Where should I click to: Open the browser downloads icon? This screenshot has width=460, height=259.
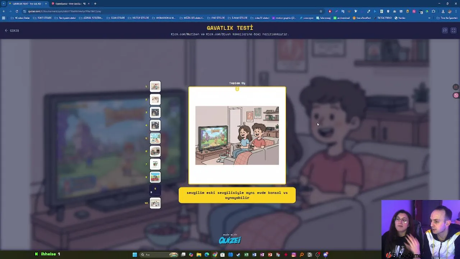pyautogui.click(x=443, y=11)
